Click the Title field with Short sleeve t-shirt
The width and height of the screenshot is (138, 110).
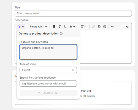pos(73,13)
